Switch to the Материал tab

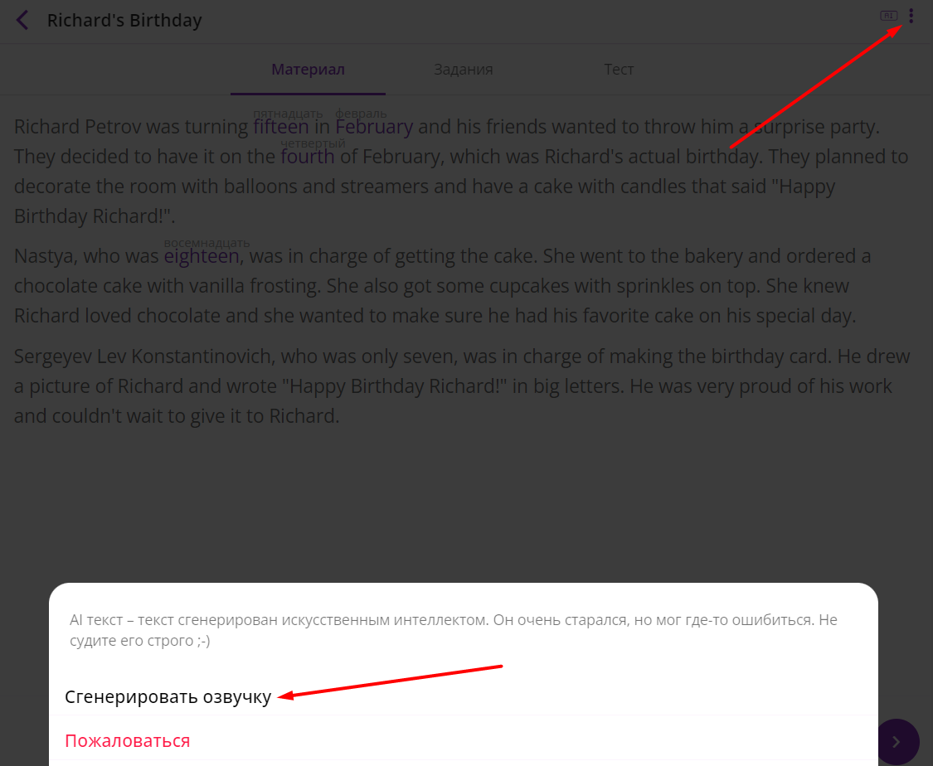point(309,69)
